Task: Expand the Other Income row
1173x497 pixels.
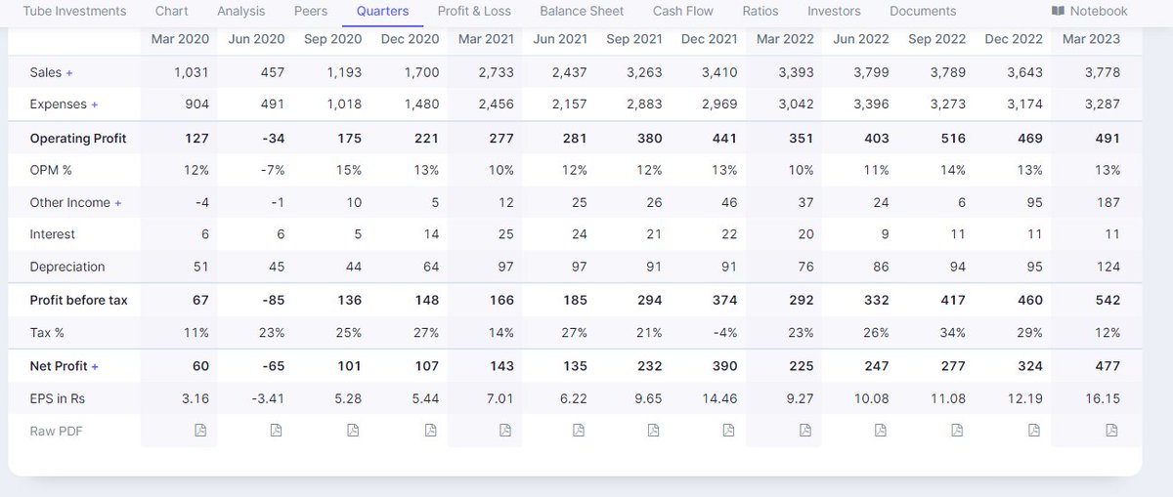Action: (118, 203)
